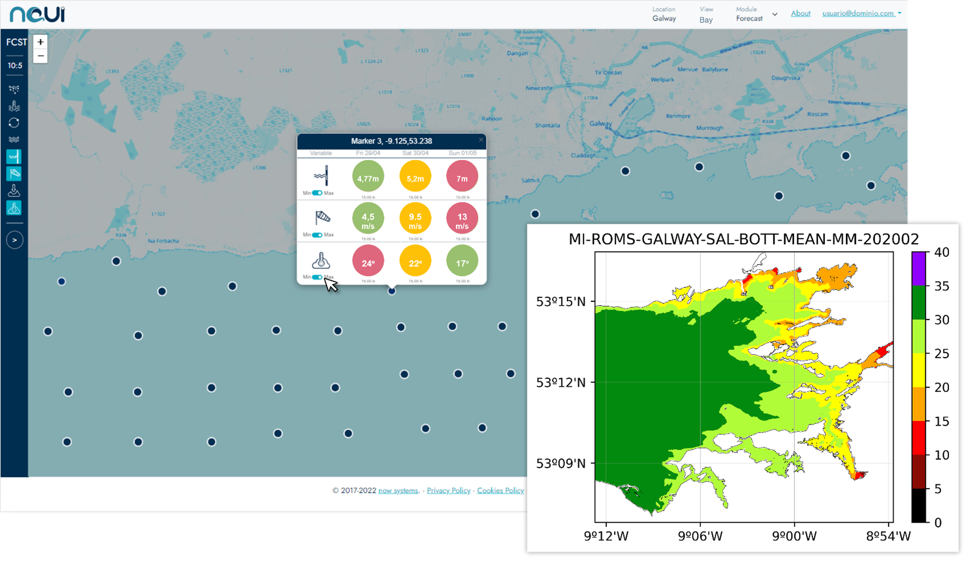970x561 pixels.
Task: Open the Location Galway selector
Action: point(664,14)
